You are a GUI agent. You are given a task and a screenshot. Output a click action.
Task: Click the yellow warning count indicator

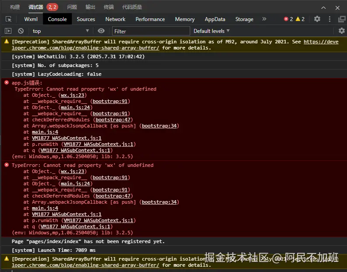tap(300, 19)
